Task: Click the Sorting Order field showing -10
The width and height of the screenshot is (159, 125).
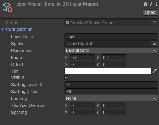Action: (x=111, y=92)
